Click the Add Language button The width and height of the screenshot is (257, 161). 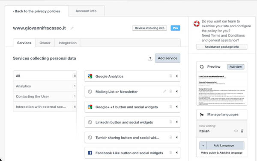pos(221,146)
